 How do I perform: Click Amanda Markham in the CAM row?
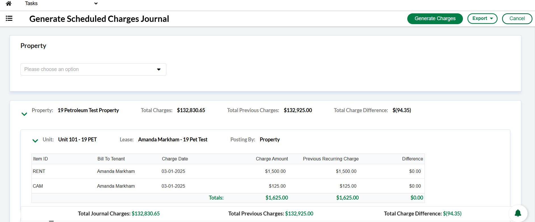116,186
